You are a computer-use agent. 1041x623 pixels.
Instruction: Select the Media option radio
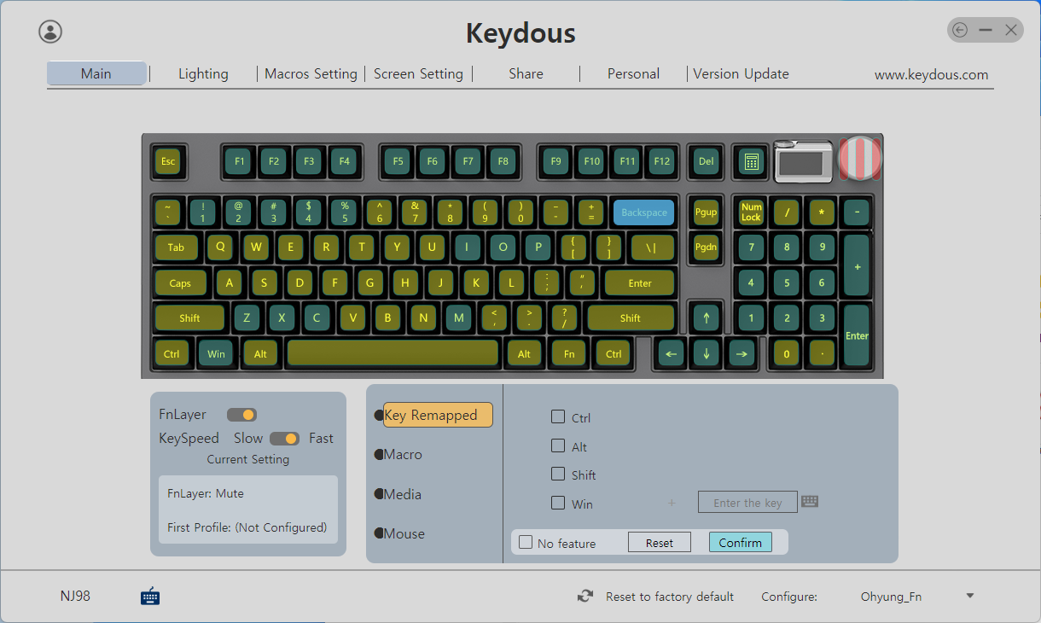(379, 494)
